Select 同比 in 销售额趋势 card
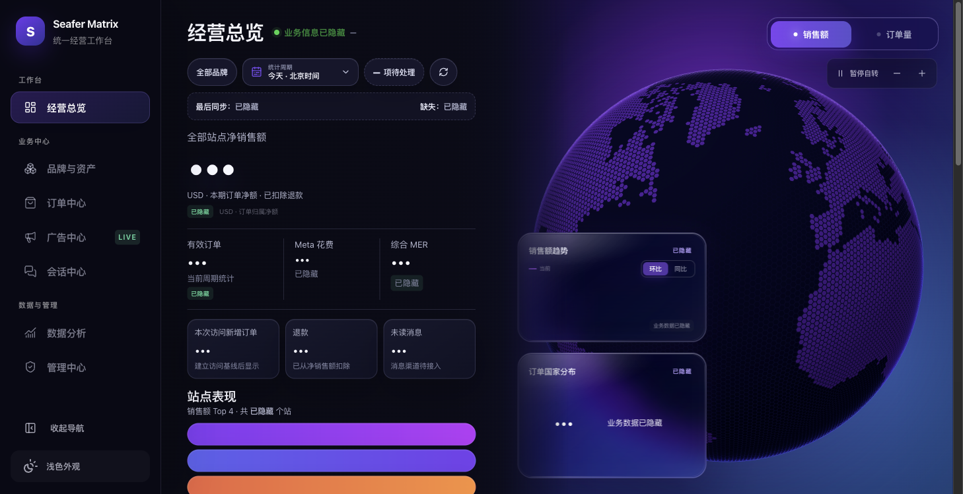This screenshot has height=494, width=963. click(681, 269)
